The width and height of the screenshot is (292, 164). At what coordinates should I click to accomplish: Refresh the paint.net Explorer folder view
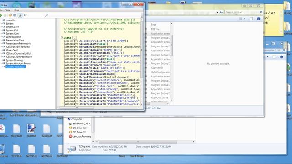(221, 12)
